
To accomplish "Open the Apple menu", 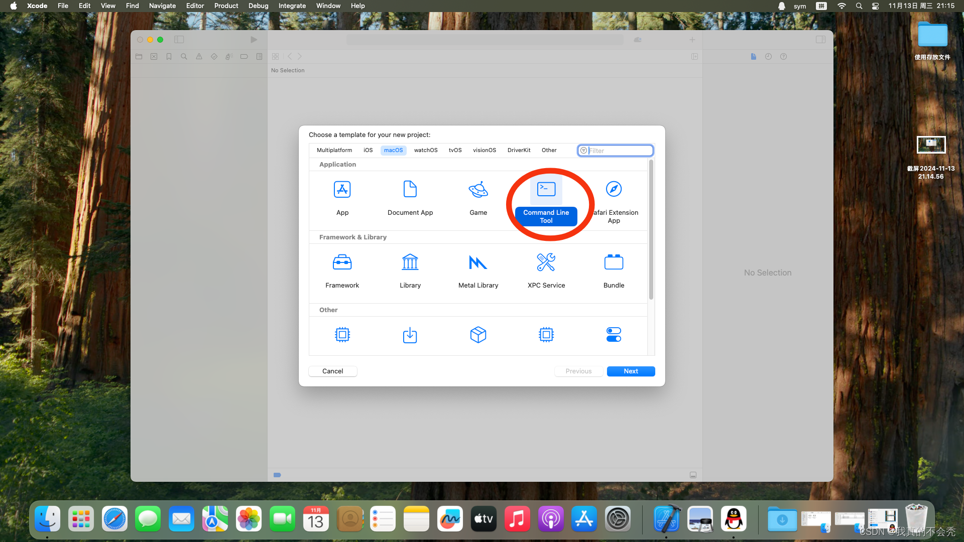I will click(14, 6).
